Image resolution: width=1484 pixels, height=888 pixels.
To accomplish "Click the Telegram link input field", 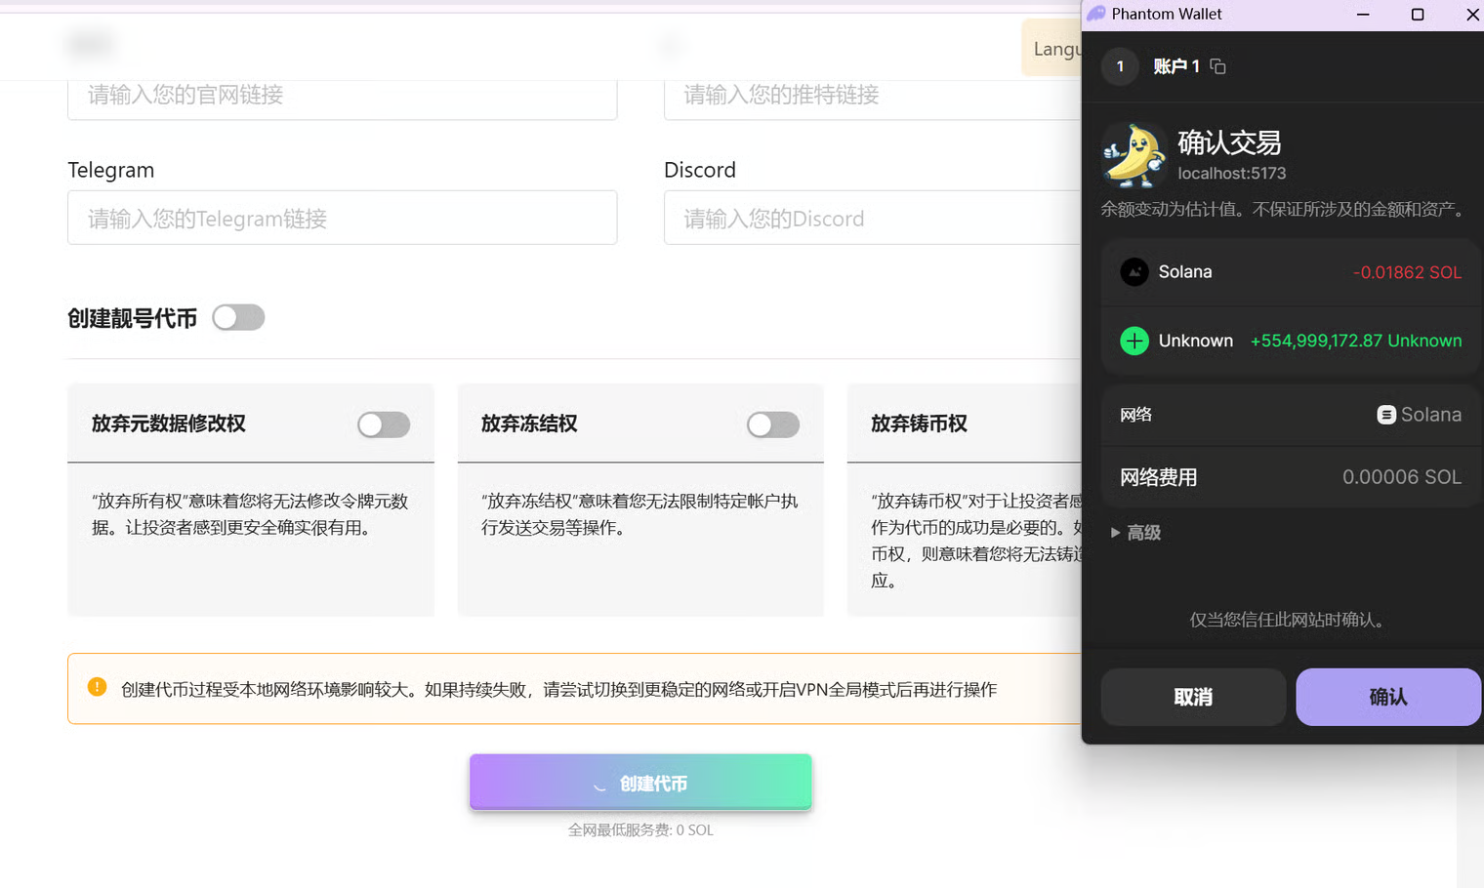I will click(342, 218).
